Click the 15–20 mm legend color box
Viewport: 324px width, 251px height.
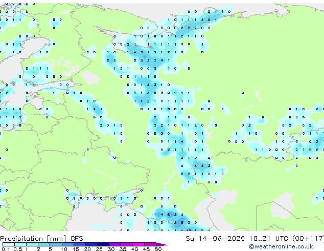pos(79,244)
